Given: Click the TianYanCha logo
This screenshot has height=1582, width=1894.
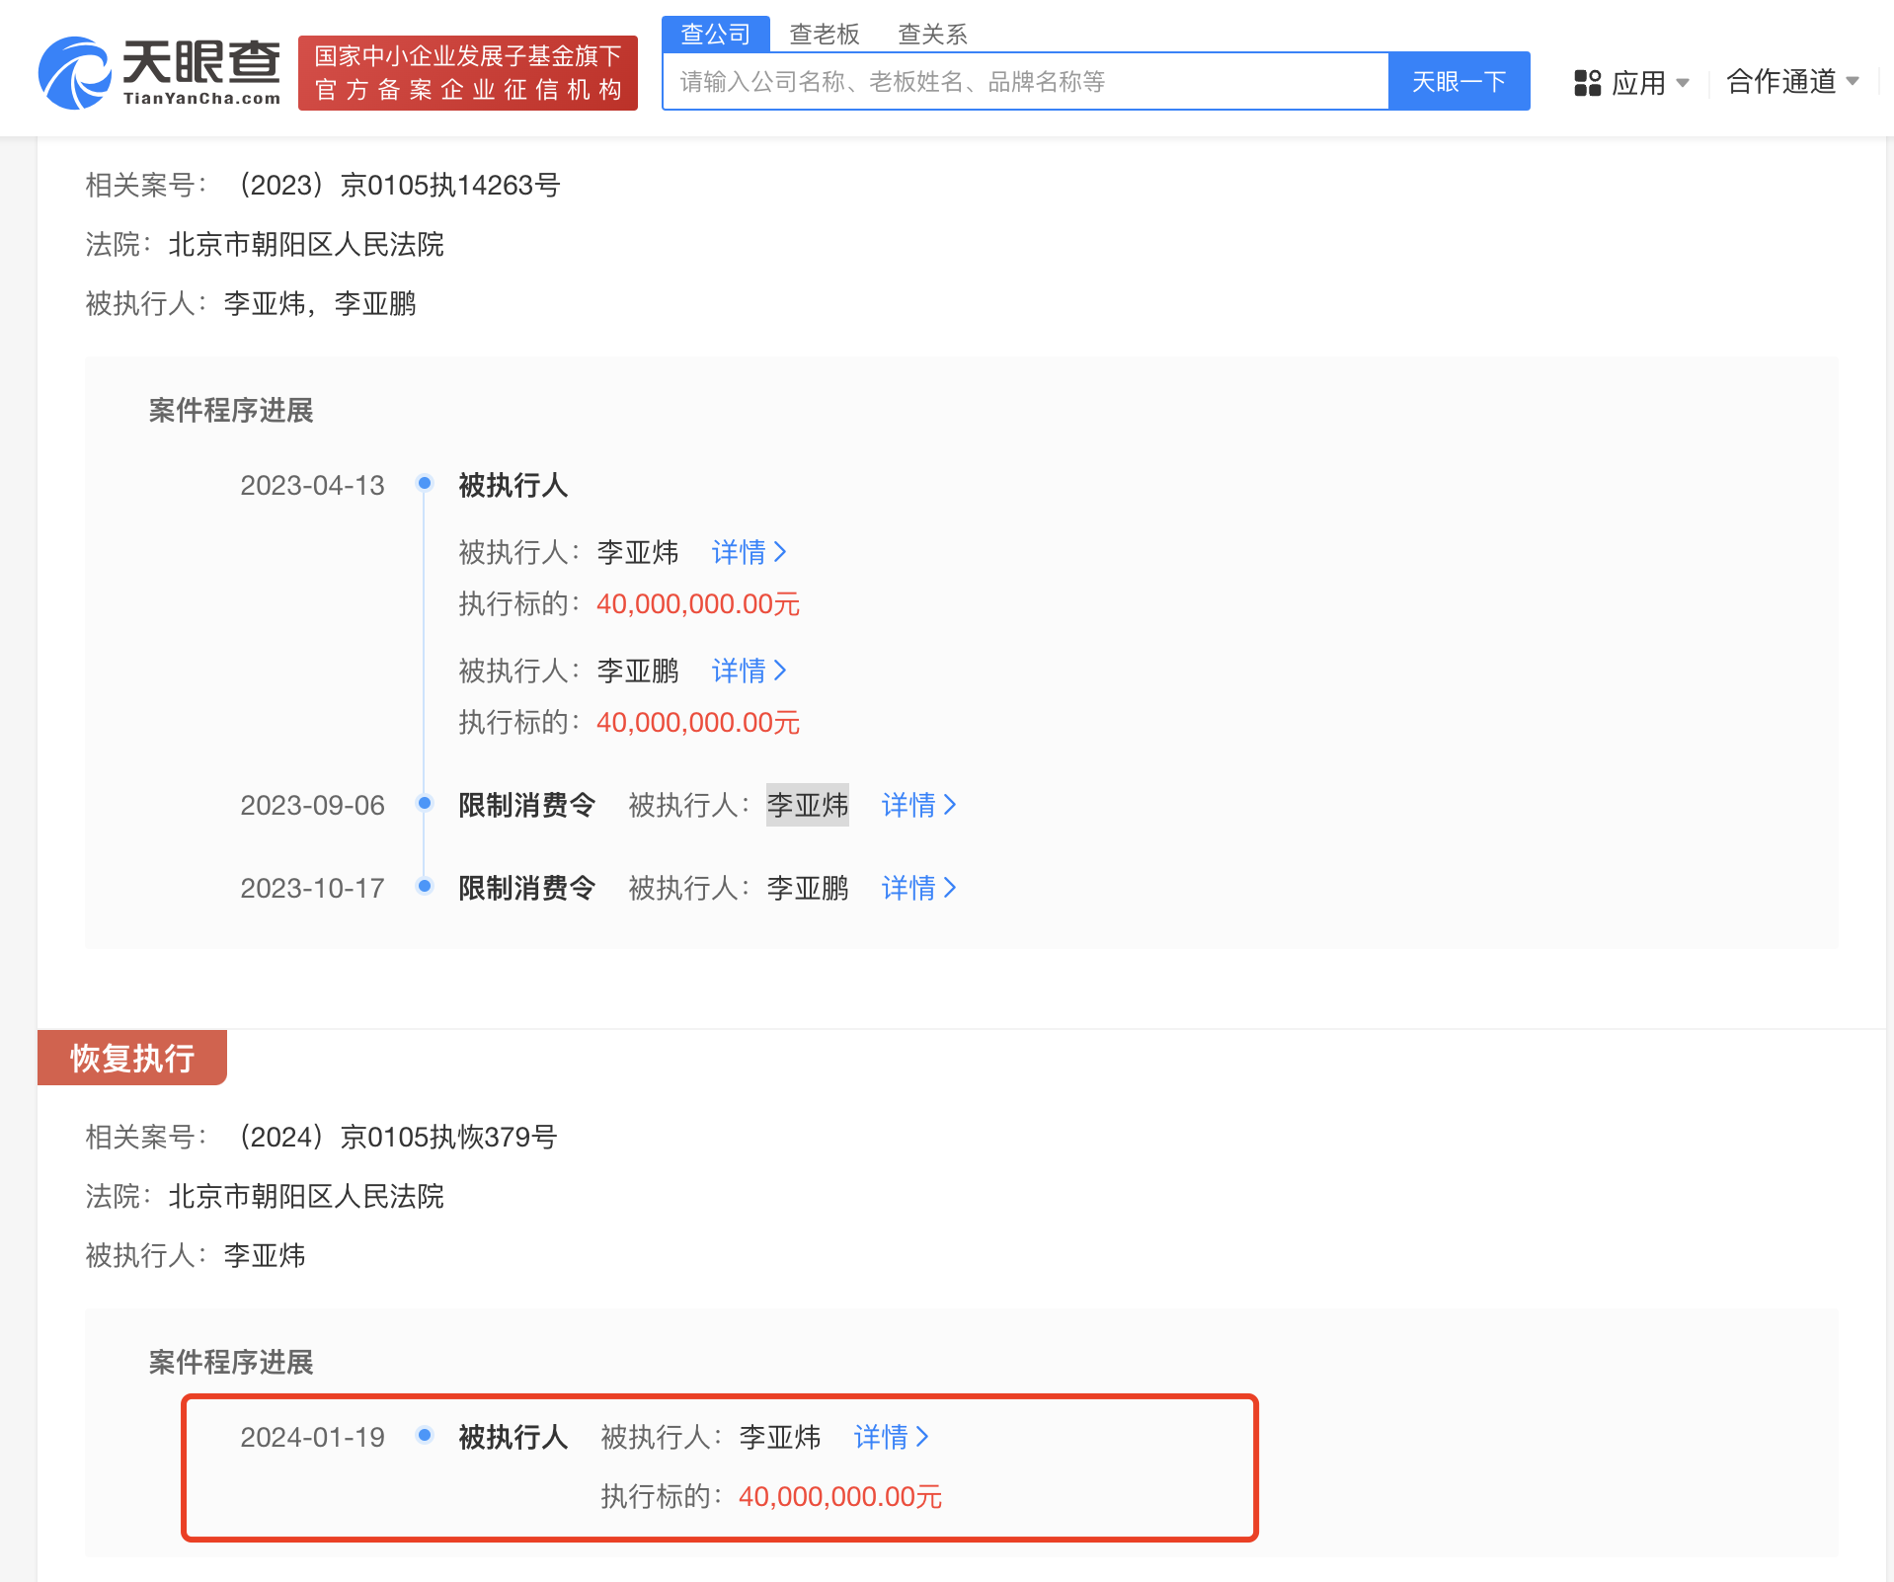Looking at the screenshot, I should coord(159,72).
